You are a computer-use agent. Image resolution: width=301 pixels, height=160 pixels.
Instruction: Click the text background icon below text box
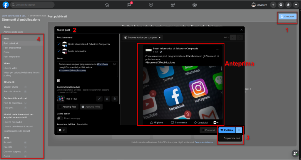pos(58,81)
